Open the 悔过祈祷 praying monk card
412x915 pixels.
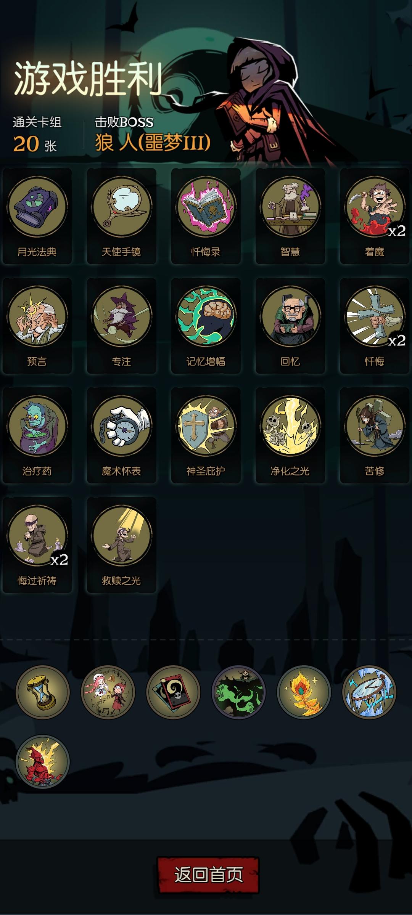[x=37, y=545]
